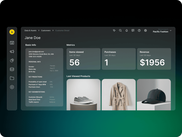Click the yellow Bloomreach logo icon
The width and height of the screenshot is (182, 137).
point(12,32)
